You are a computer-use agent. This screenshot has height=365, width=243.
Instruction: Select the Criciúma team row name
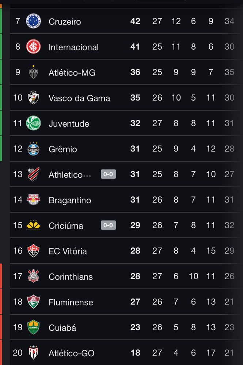(66, 226)
